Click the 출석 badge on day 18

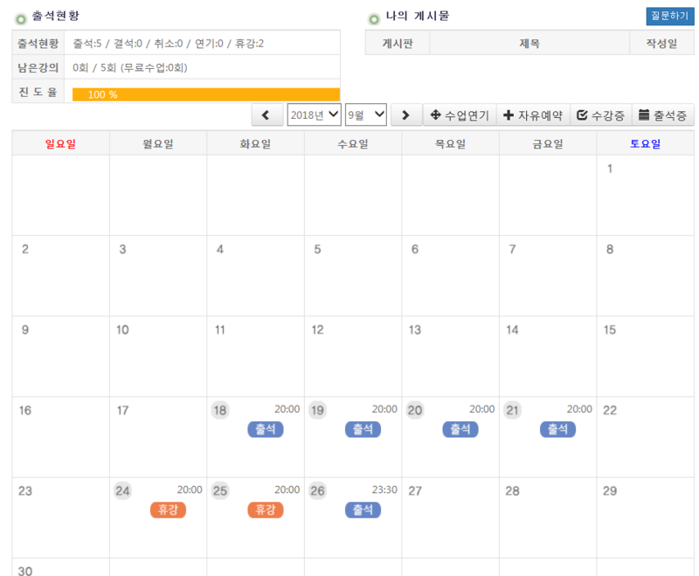(266, 429)
